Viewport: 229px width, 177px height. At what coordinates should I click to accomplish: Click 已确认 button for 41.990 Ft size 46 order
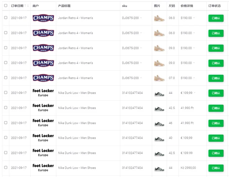click(216, 123)
